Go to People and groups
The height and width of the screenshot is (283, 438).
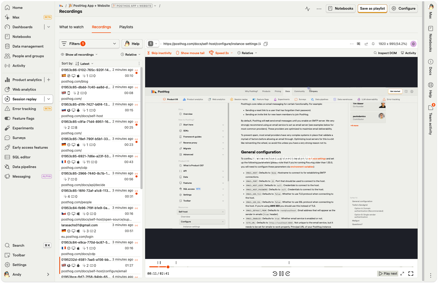[28, 56]
